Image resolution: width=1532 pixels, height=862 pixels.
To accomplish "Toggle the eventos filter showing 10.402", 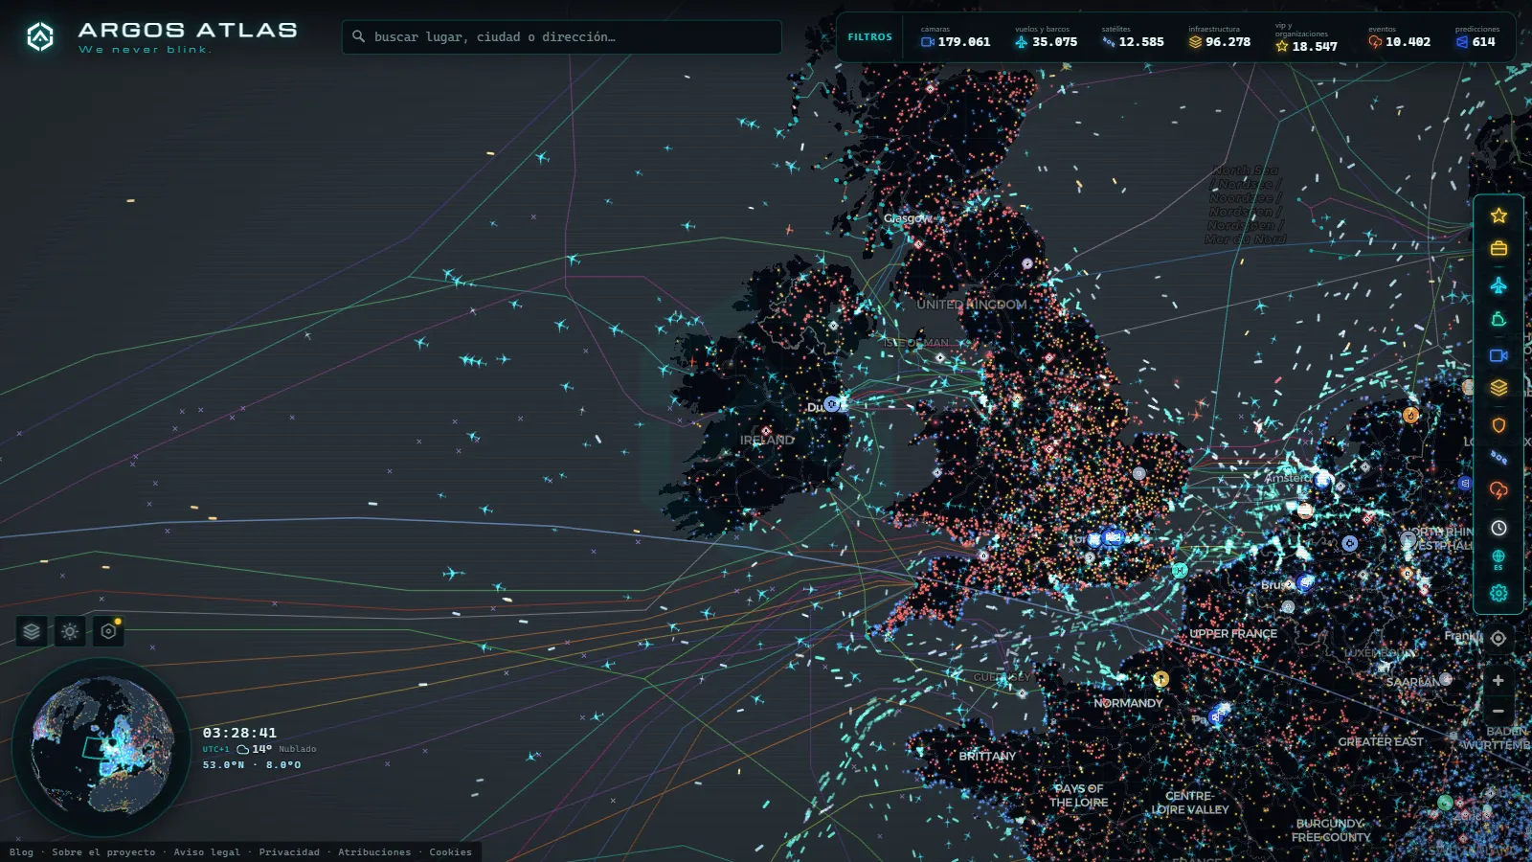I will (1399, 37).
